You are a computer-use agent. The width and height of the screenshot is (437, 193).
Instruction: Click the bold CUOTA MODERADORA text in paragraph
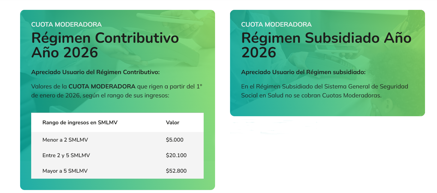(102, 87)
